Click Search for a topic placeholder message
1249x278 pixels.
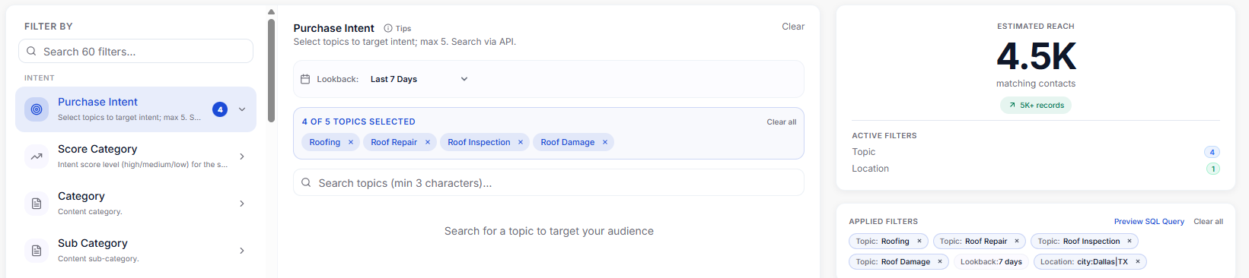(x=549, y=231)
